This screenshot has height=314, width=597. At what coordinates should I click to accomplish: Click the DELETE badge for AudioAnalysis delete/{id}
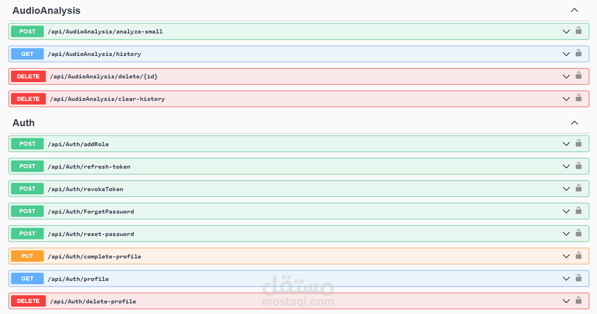pos(28,76)
